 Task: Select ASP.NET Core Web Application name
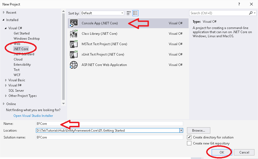pyautogui.click(x=104, y=65)
